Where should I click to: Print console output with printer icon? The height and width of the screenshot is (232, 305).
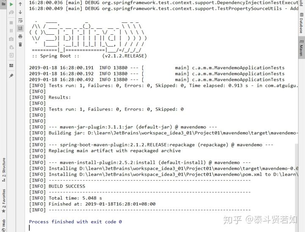[x=20, y=36]
